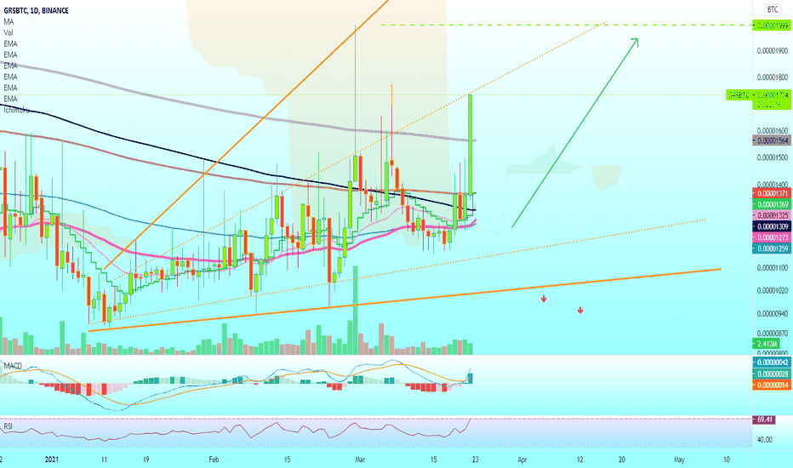Click the dark navy 0.00001309 price label
This screenshot has height=468, width=793.
[x=771, y=226]
